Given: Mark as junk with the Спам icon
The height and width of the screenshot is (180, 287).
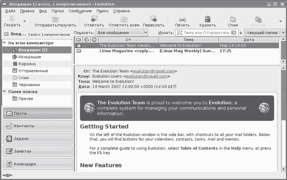Looking at the screenshot, I should point(233,19).
